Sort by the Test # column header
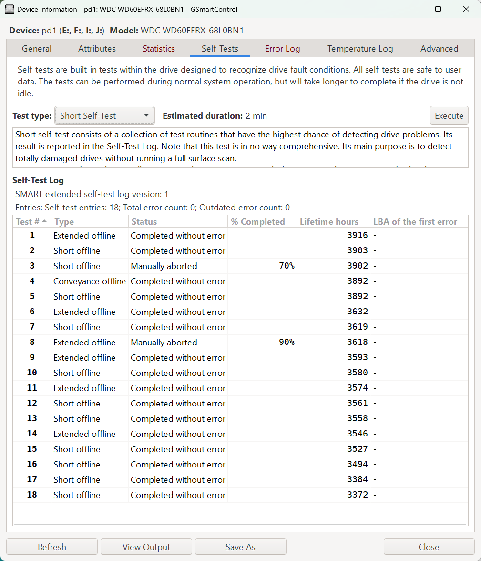The height and width of the screenshot is (561, 481). 32,221
